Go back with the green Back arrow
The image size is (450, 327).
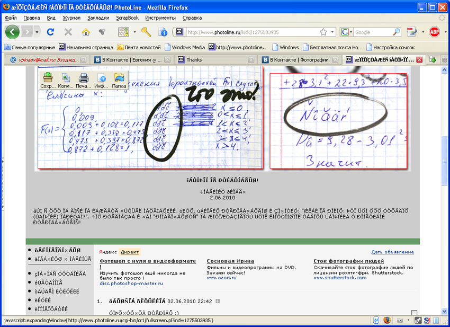[x=12, y=32]
